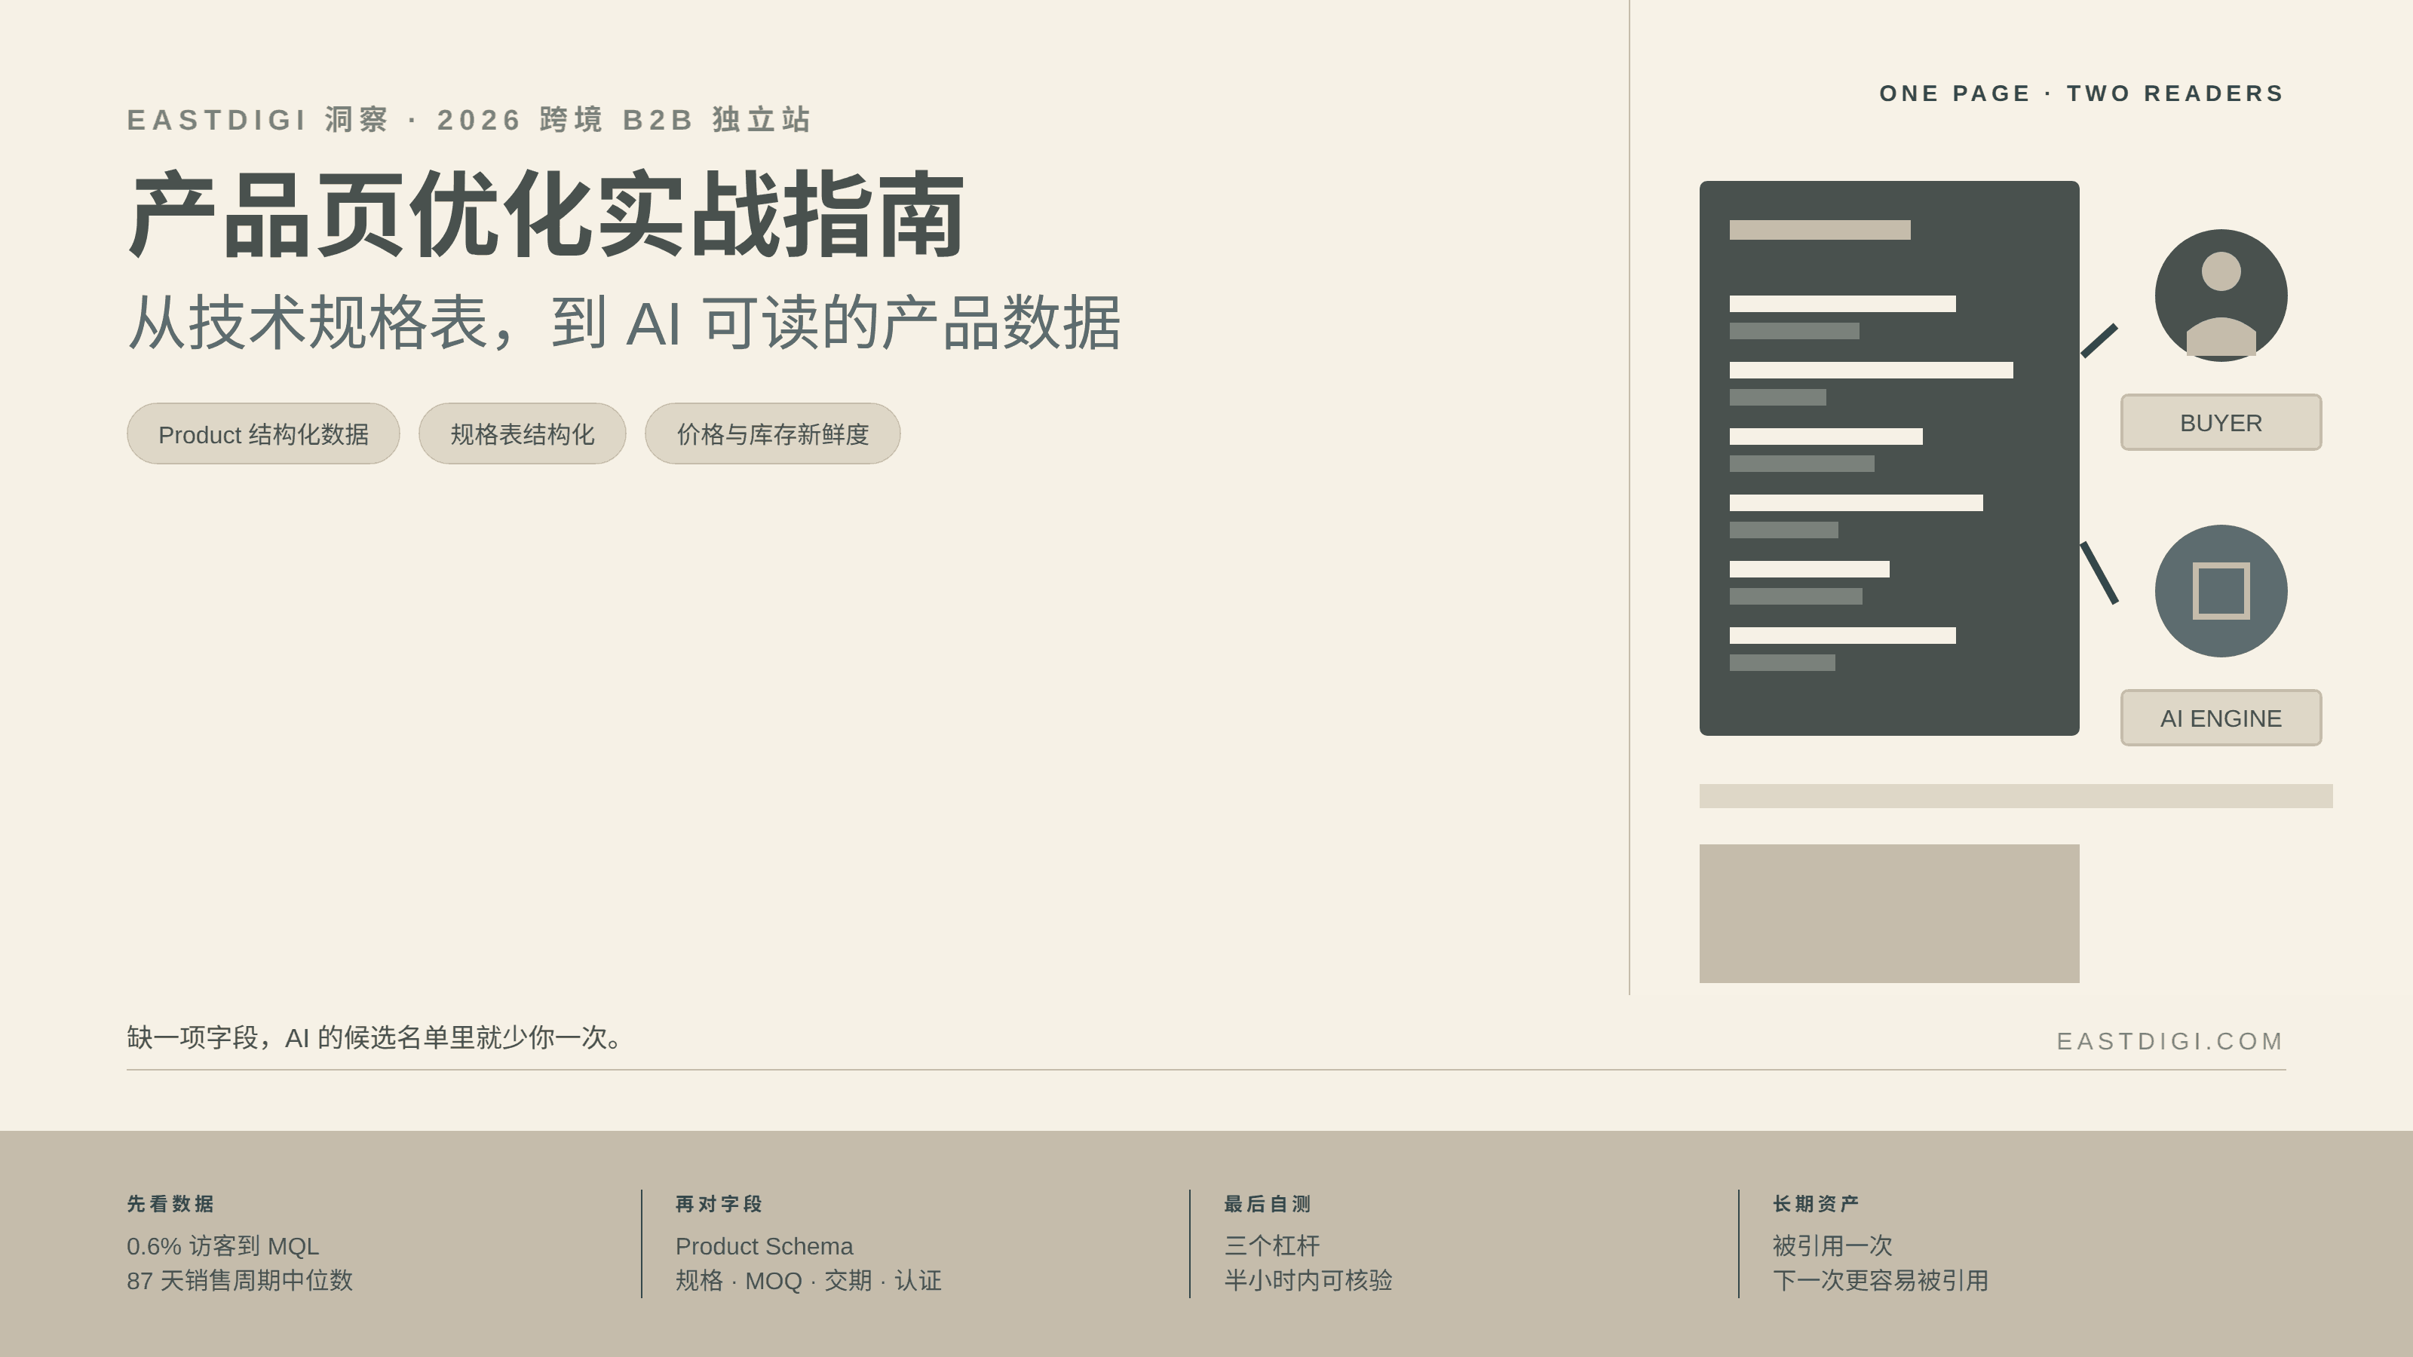Click the 'Product 结构化数据' pill tag
Viewport: 2413px width, 1357px height.
coord(263,433)
